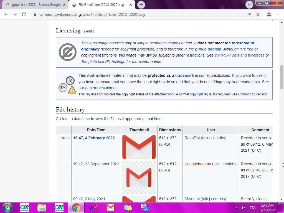Open RoanDM user page
This screenshot has height=213, width=284.
coord(192,138)
